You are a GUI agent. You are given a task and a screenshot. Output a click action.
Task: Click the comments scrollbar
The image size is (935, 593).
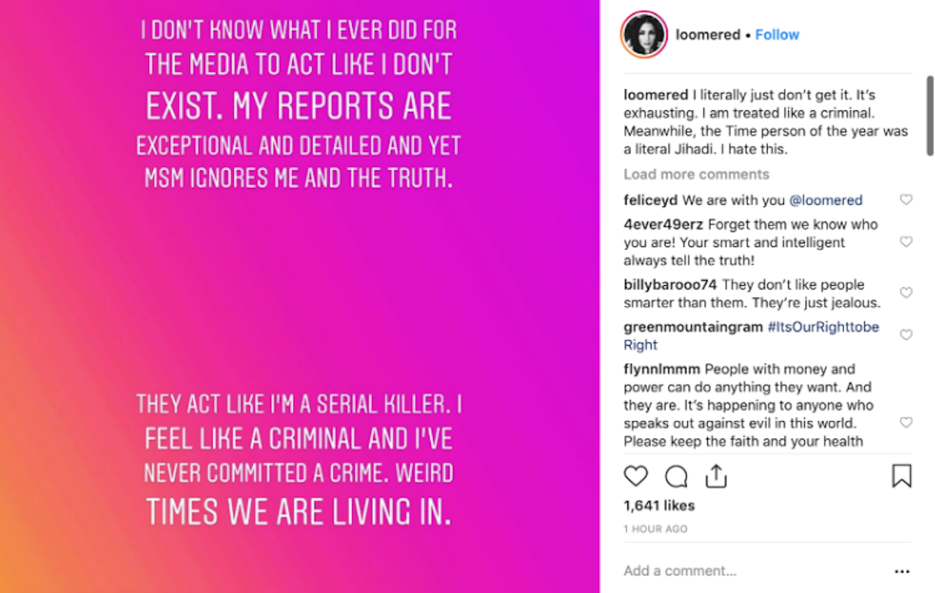(x=930, y=116)
